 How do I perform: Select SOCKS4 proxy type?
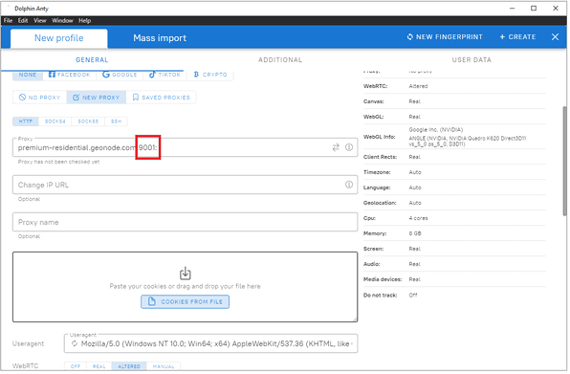pyautogui.click(x=55, y=121)
